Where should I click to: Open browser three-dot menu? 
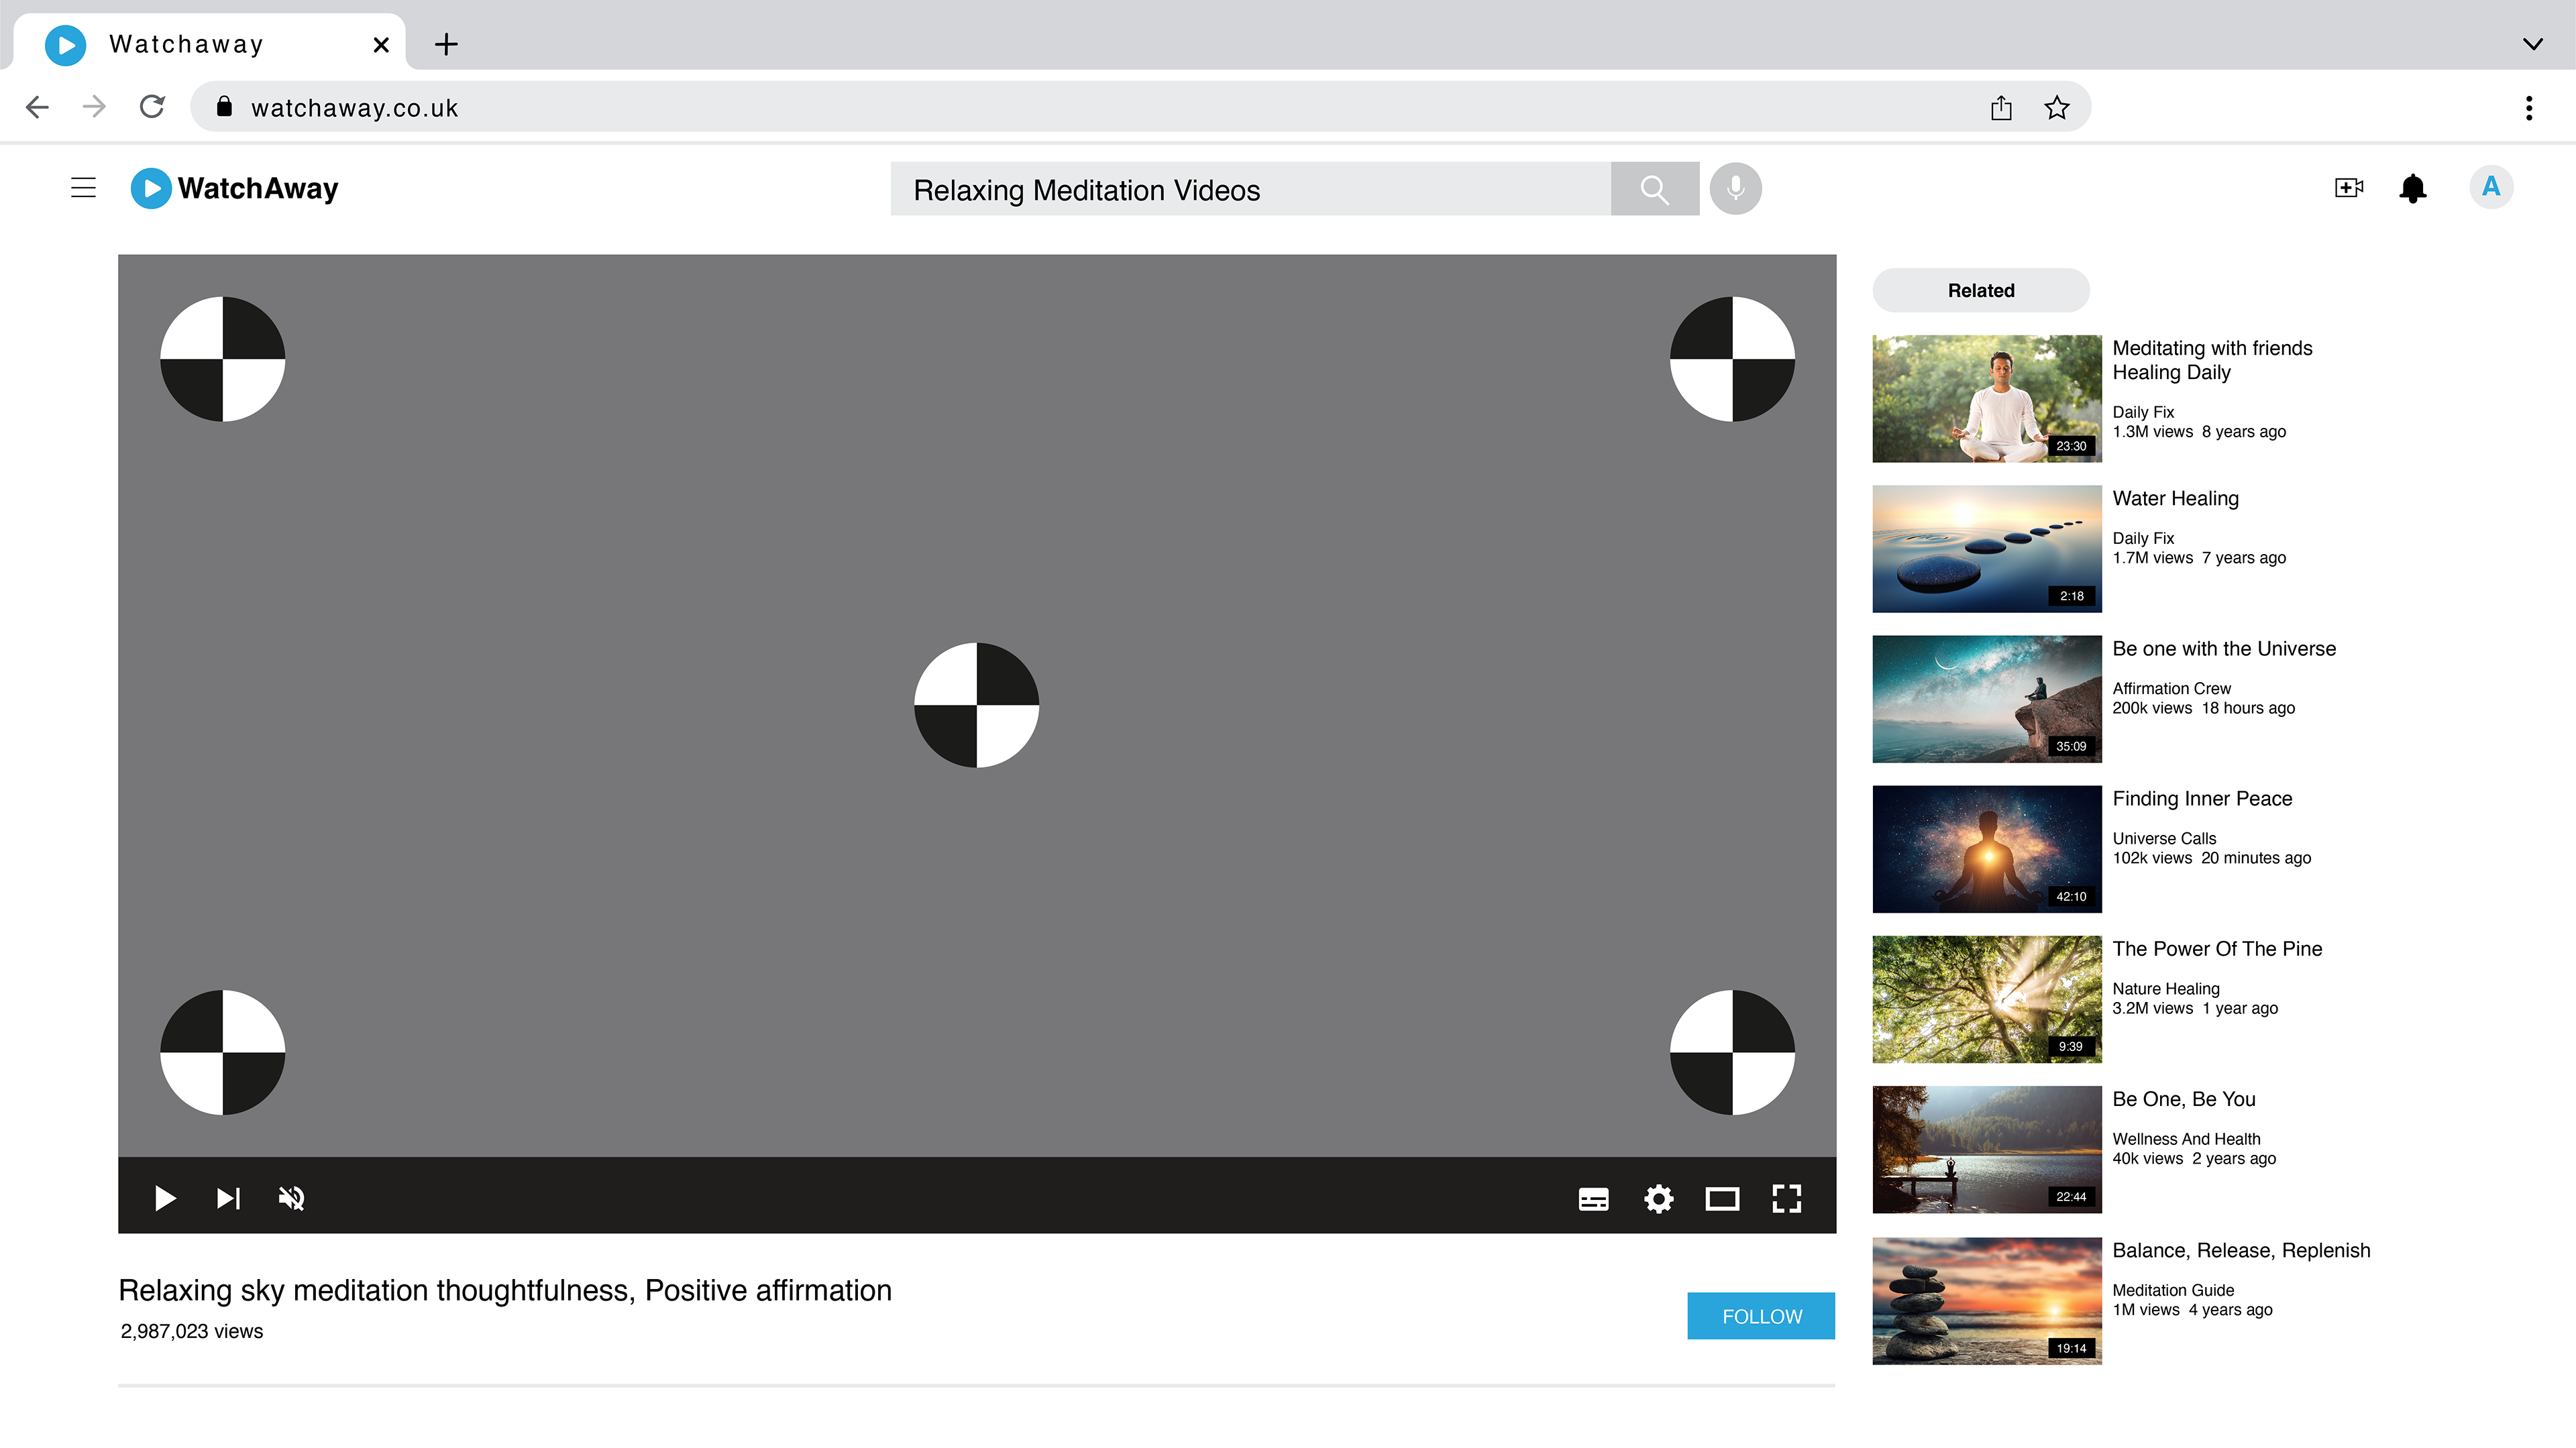tap(2529, 108)
